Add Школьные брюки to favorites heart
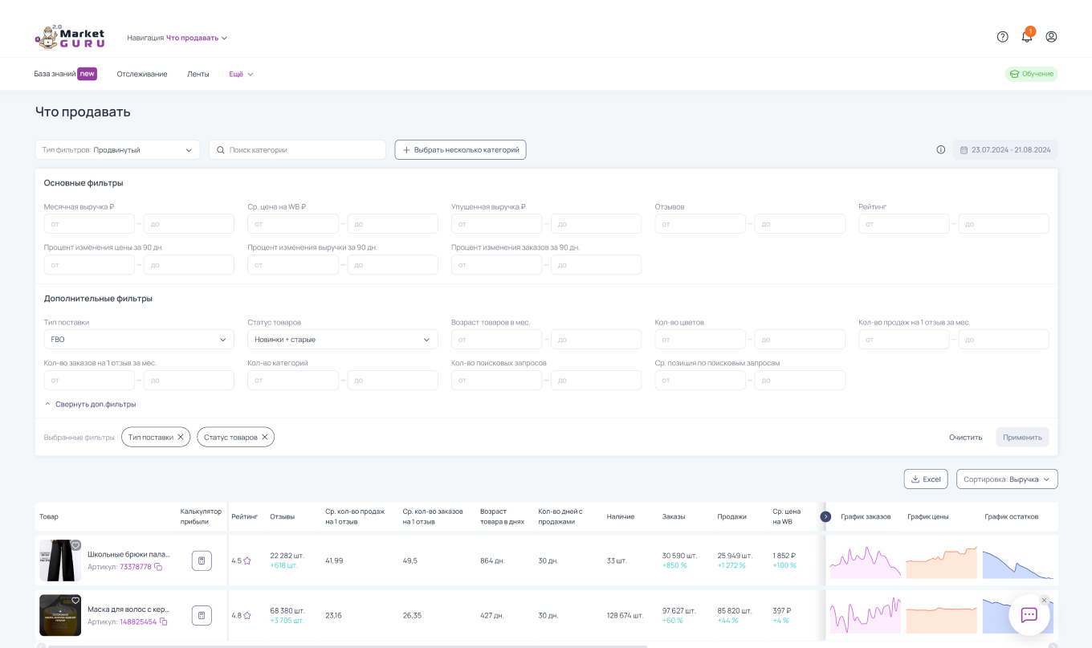1092x648 pixels. (75, 545)
